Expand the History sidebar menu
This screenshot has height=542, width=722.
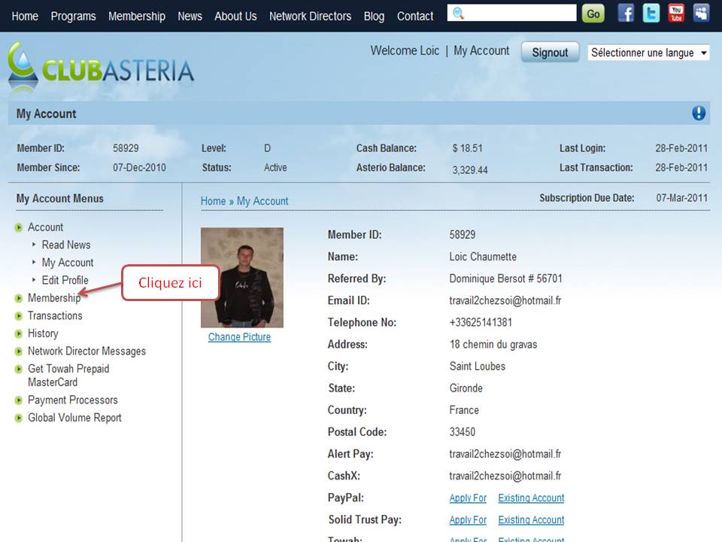[43, 333]
